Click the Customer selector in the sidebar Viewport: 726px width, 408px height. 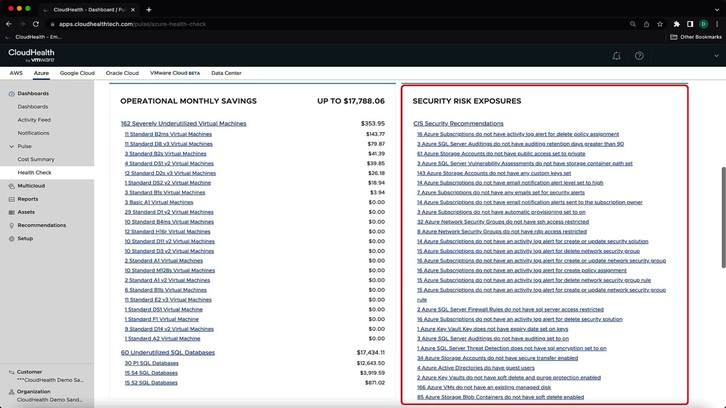point(45,376)
